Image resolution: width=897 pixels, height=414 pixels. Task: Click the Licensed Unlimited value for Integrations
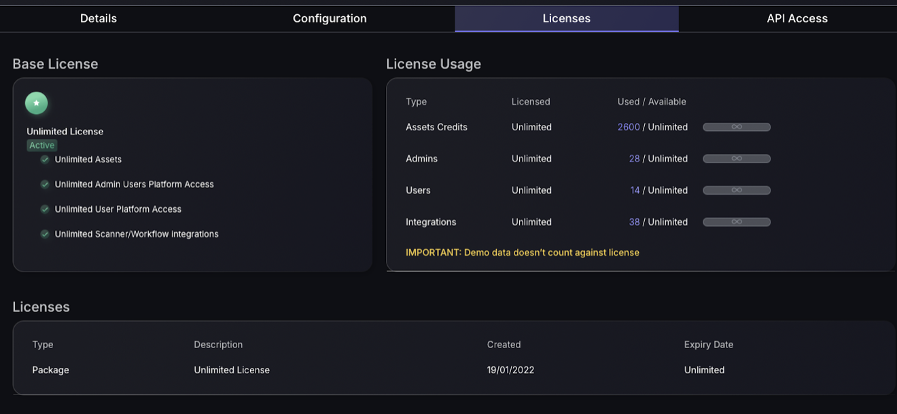531,222
